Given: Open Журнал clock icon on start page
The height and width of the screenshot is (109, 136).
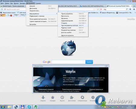Looking at the screenshot, I should tap(62, 98).
